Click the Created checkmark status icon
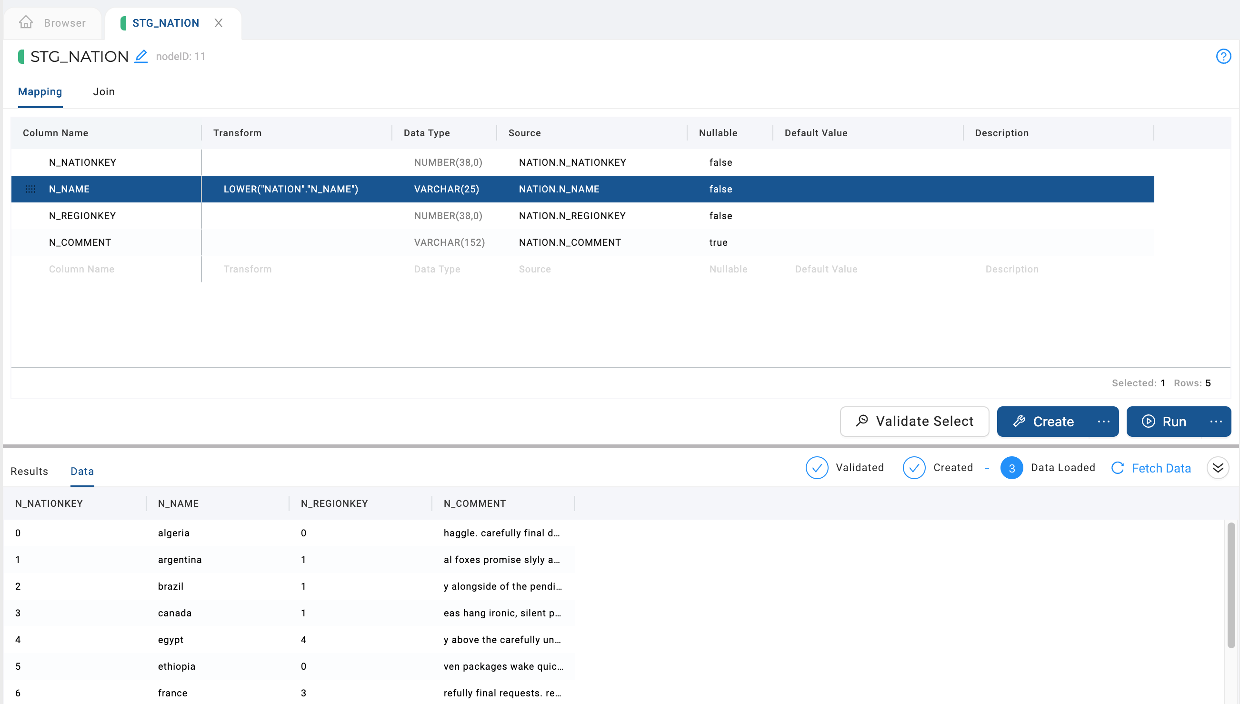1240x704 pixels. pyautogui.click(x=914, y=468)
